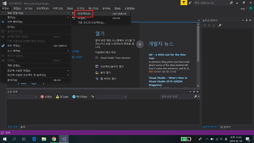Open Windows taskbar search
254x143 pixels.
point(14,139)
